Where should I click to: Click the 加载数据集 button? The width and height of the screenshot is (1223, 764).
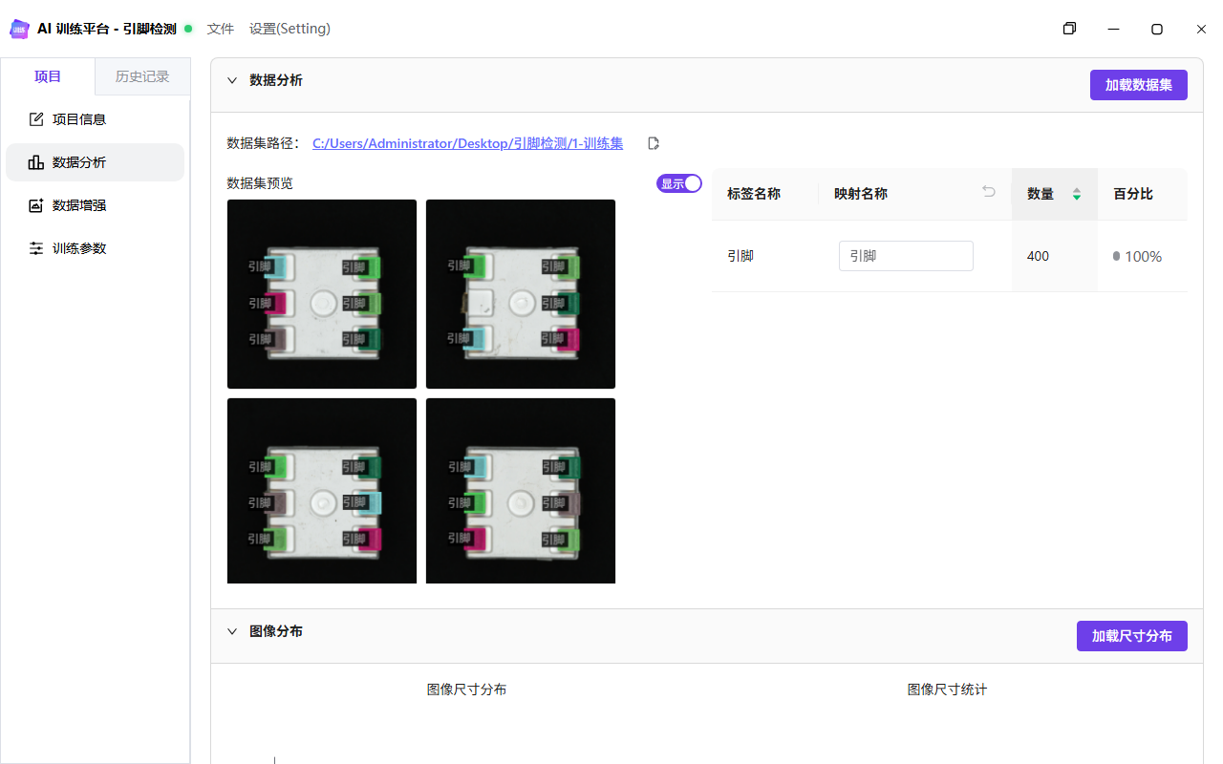coord(1139,85)
